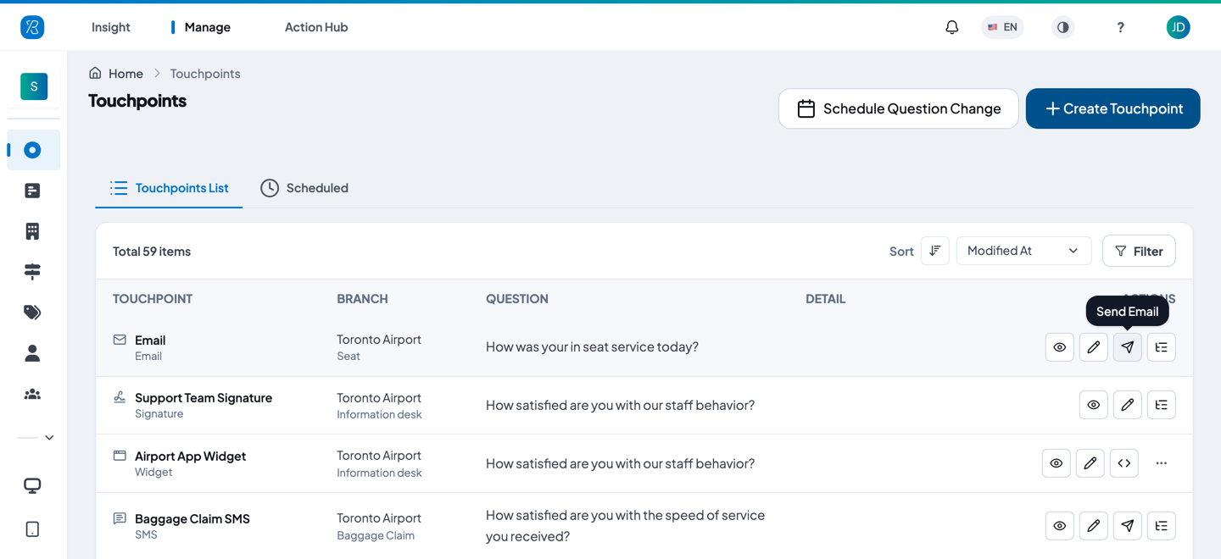This screenshot has width=1221, height=559.
Task: Click the signature icon beside Support Team Signature
Action: coord(120,397)
